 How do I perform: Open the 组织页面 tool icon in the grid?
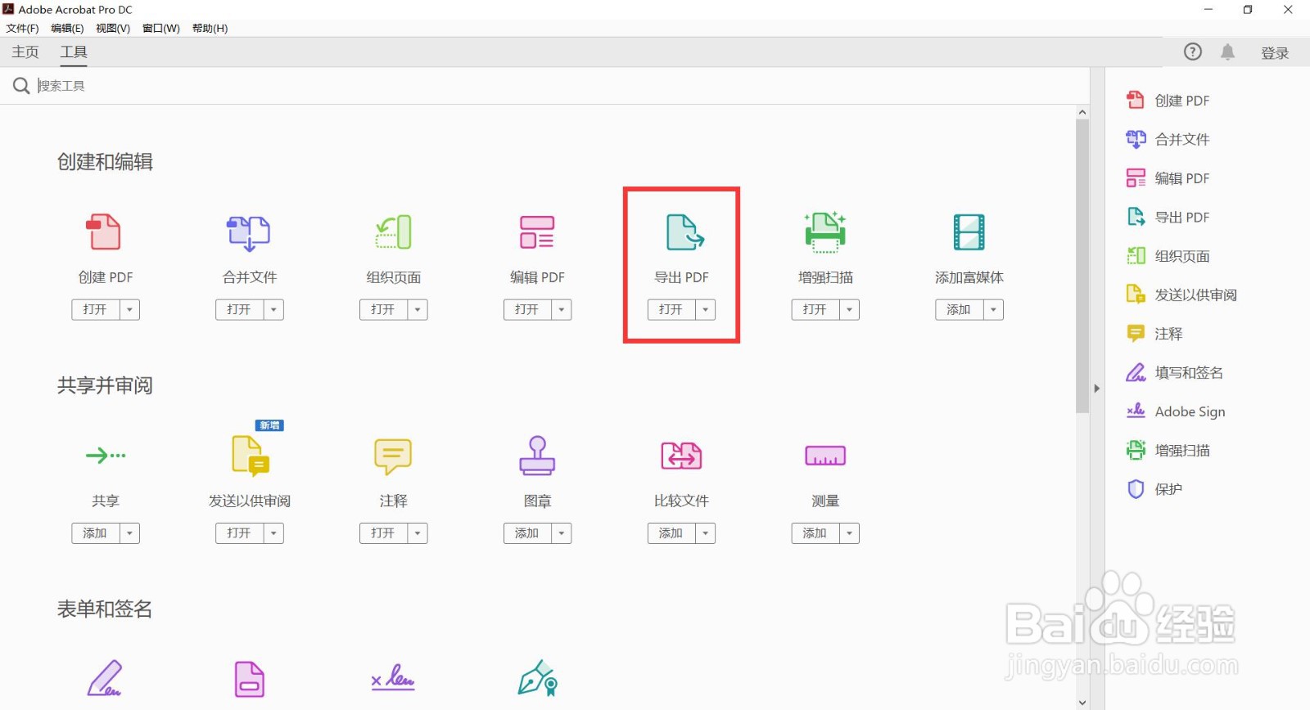point(393,232)
